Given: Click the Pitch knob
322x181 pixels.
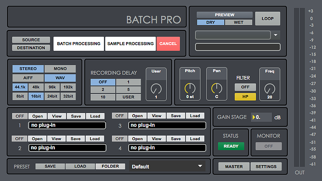Looking at the screenshot, I should point(190,89).
